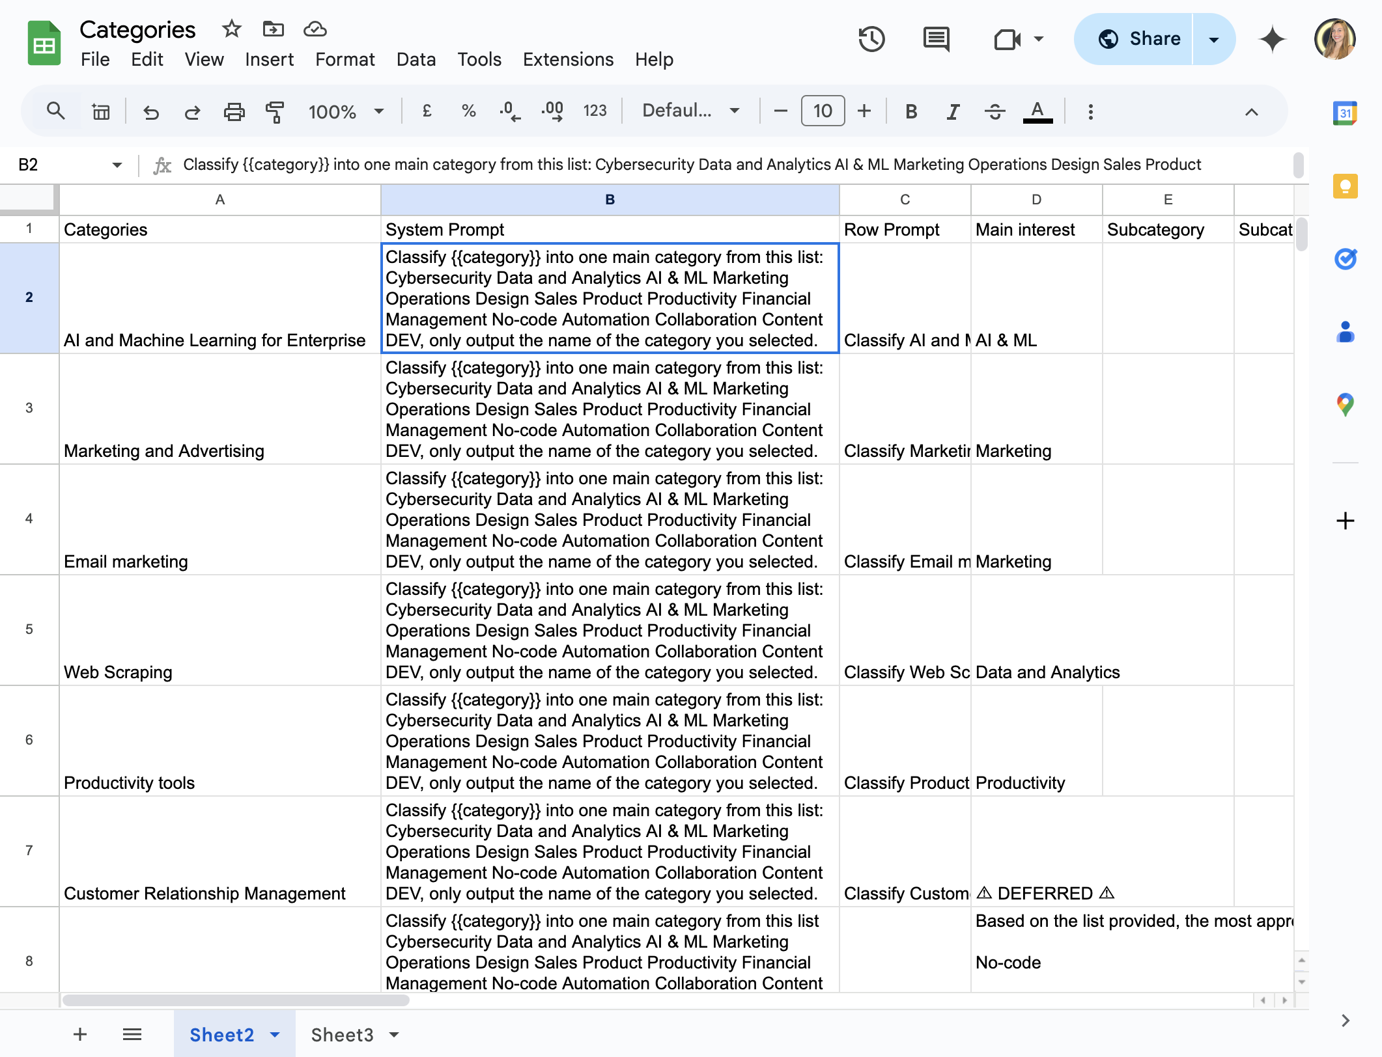Open the zoom 100% dropdown

[346, 111]
